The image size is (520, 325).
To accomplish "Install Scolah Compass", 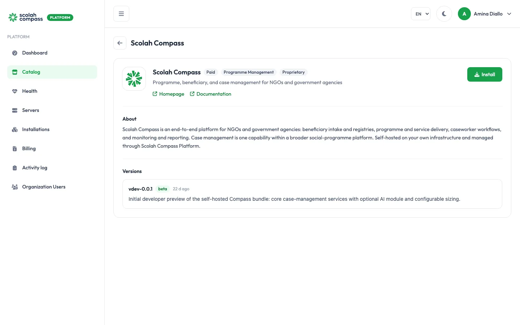I will point(485,74).
